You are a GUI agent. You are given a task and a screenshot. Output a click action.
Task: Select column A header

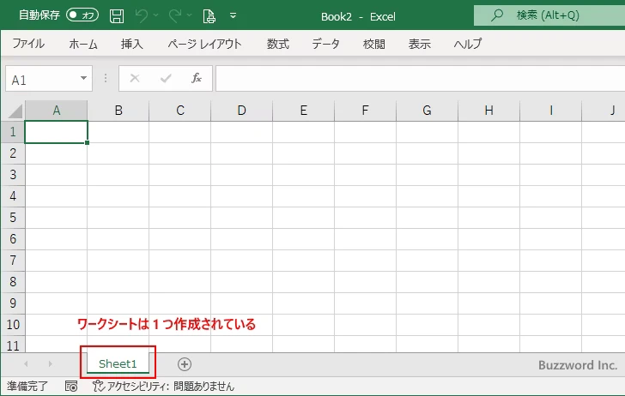(x=56, y=111)
